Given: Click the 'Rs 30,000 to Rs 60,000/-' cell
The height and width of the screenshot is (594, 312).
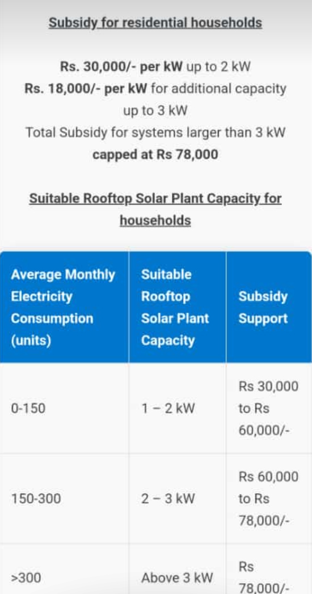Looking at the screenshot, I should (268, 408).
